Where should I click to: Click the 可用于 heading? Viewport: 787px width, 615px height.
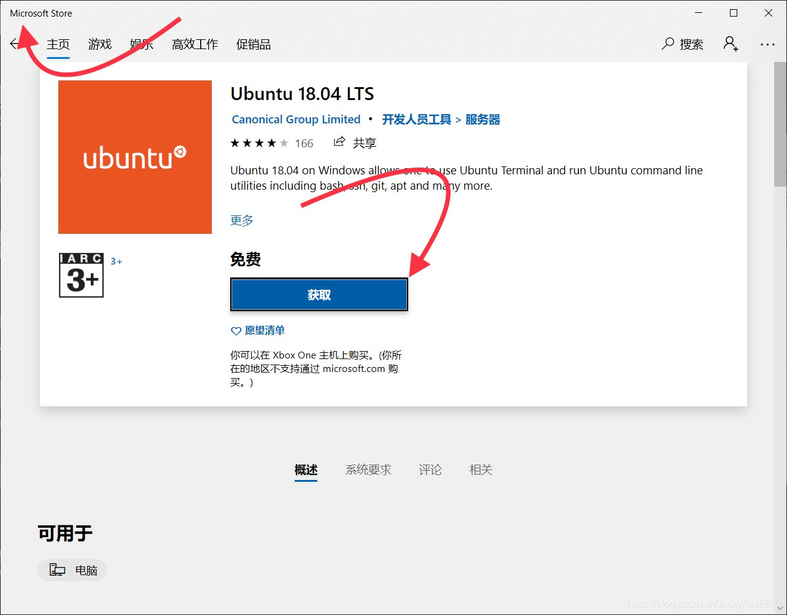click(65, 533)
